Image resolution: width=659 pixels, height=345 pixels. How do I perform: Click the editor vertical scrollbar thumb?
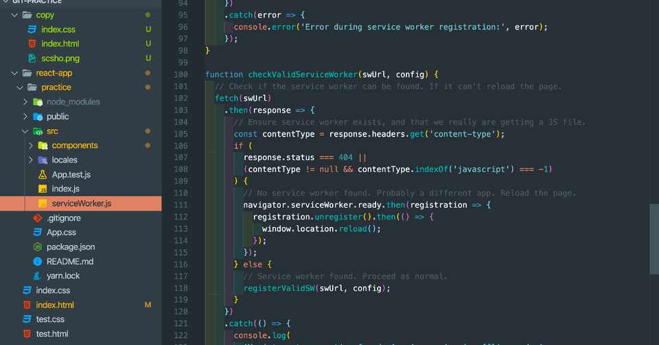click(654, 239)
